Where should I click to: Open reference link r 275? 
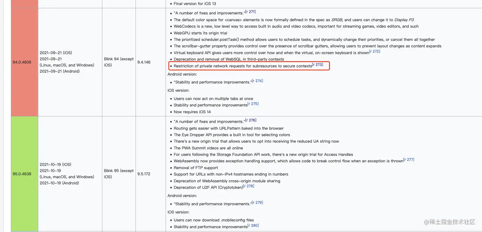253,104
